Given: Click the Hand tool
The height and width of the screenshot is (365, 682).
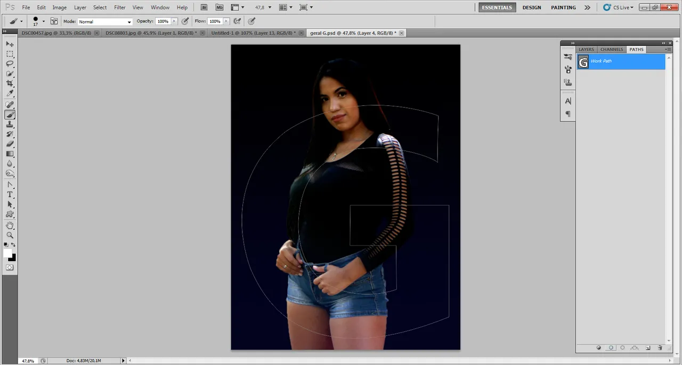Looking at the screenshot, I should [x=10, y=226].
